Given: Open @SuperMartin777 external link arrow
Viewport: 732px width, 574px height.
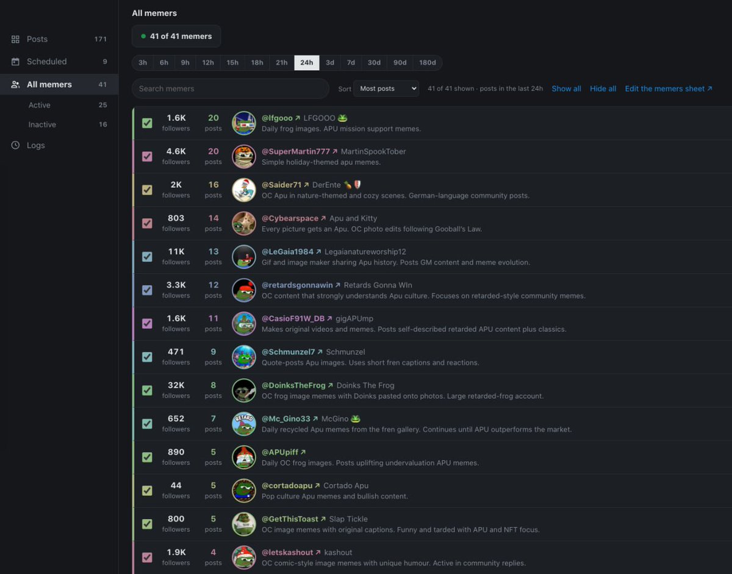Looking at the screenshot, I should (335, 151).
